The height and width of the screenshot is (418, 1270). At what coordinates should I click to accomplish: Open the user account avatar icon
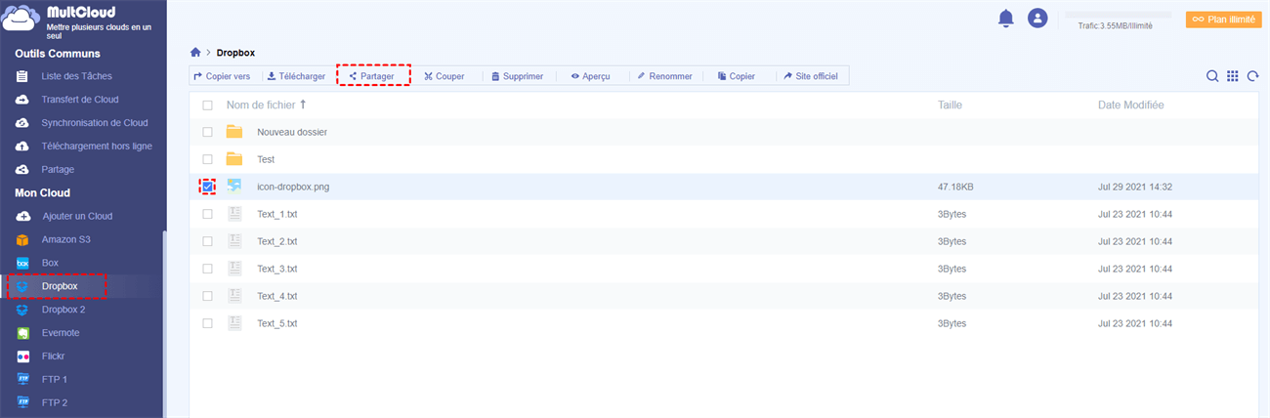1037,19
